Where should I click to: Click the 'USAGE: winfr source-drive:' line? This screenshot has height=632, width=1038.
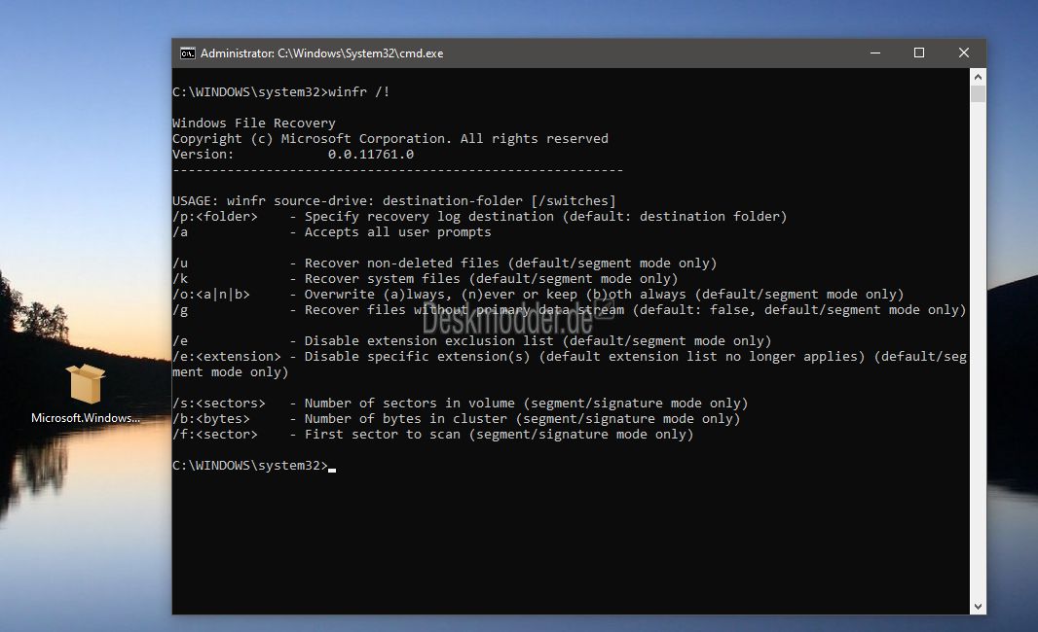tap(394, 201)
